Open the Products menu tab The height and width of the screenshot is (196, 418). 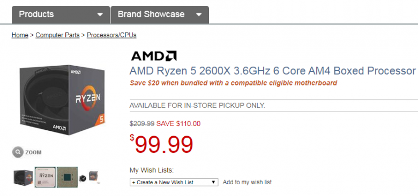point(61,14)
